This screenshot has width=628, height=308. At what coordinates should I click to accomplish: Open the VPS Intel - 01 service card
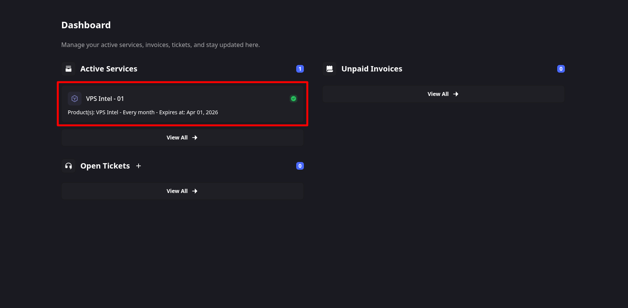(x=182, y=104)
